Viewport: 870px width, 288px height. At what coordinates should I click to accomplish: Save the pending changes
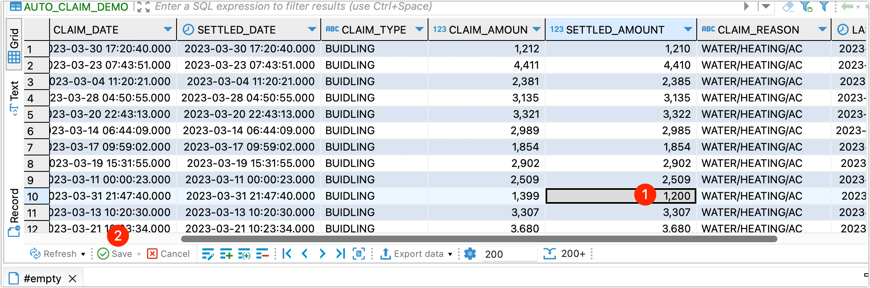pyautogui.click(x=116, y=254)
